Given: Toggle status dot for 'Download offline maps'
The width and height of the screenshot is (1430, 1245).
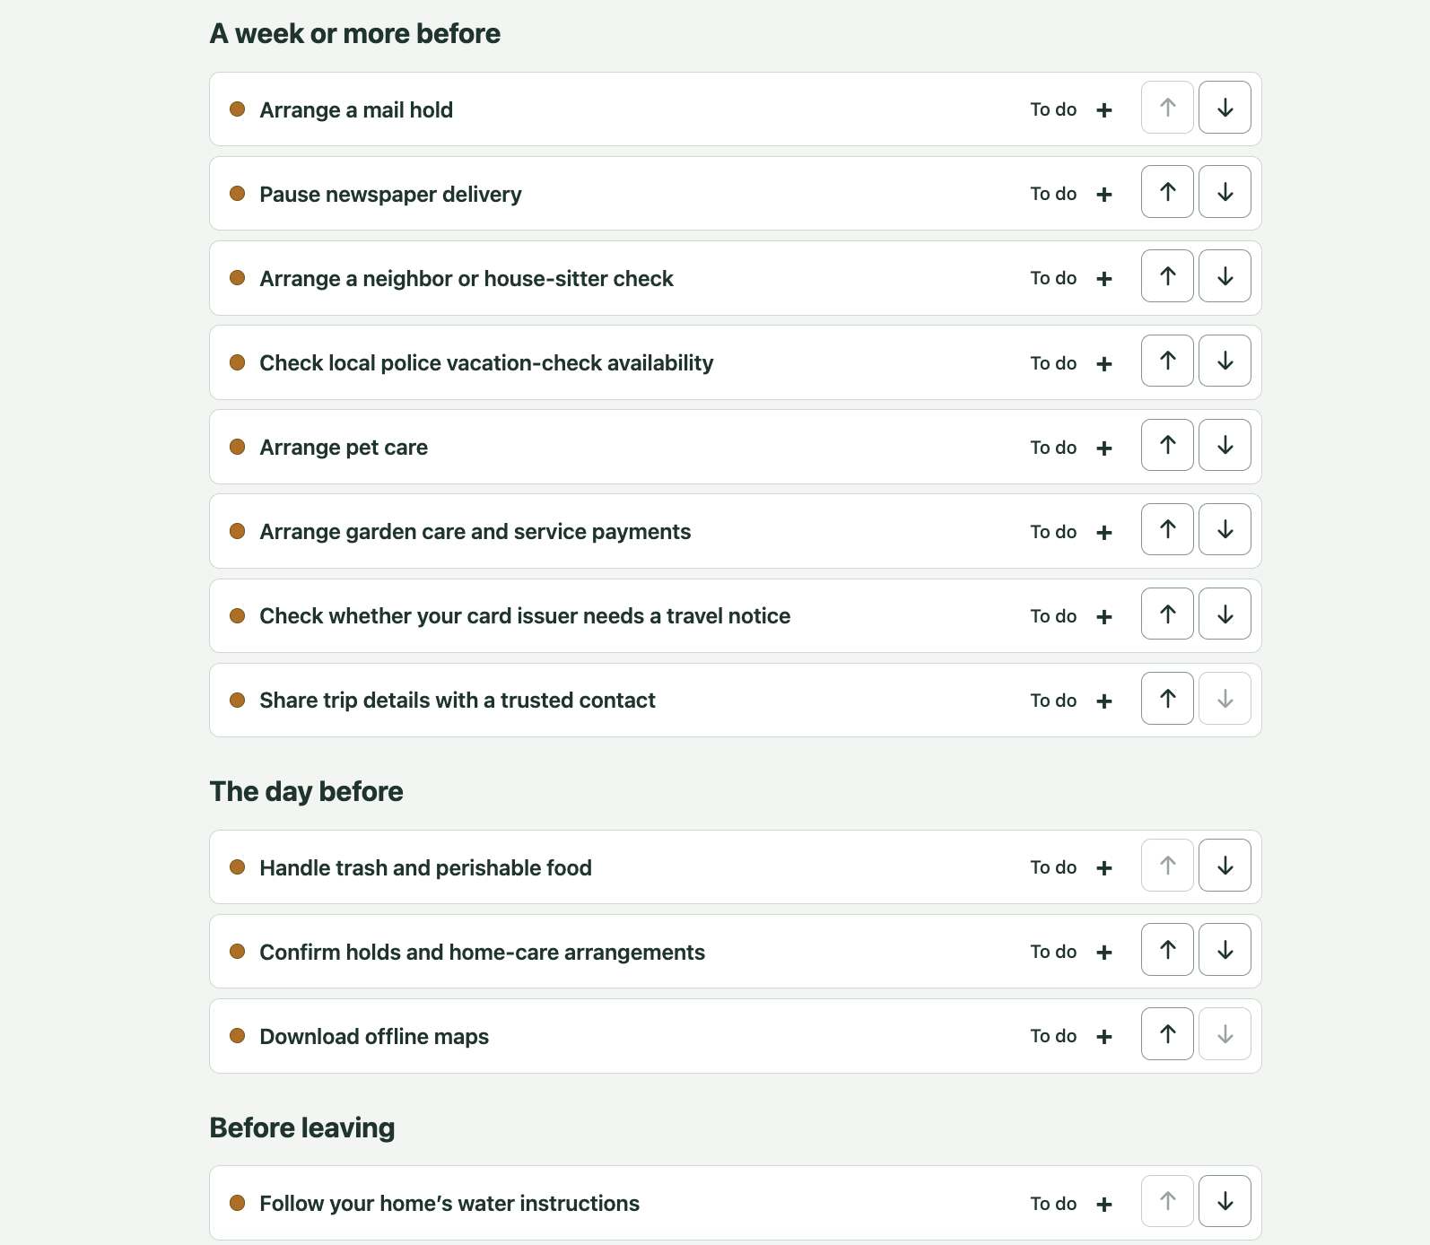Looking at the screenshot, I should pos(238,1036).
